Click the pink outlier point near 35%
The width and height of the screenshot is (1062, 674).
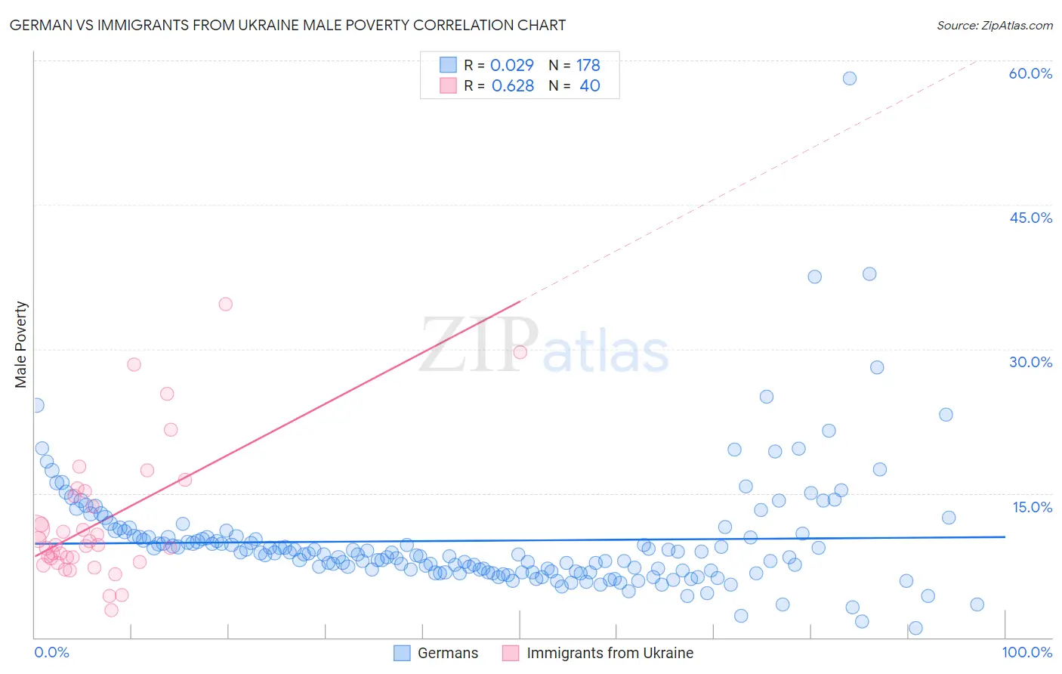click(x=225, y=305)
